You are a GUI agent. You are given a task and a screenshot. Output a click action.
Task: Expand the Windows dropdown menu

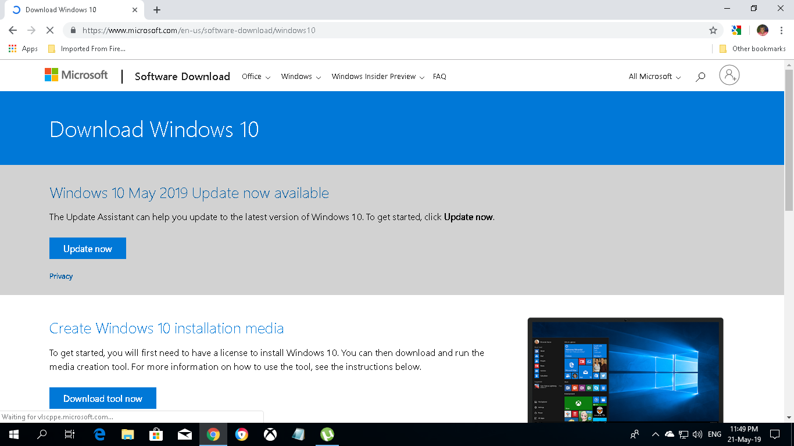[301, 77]
